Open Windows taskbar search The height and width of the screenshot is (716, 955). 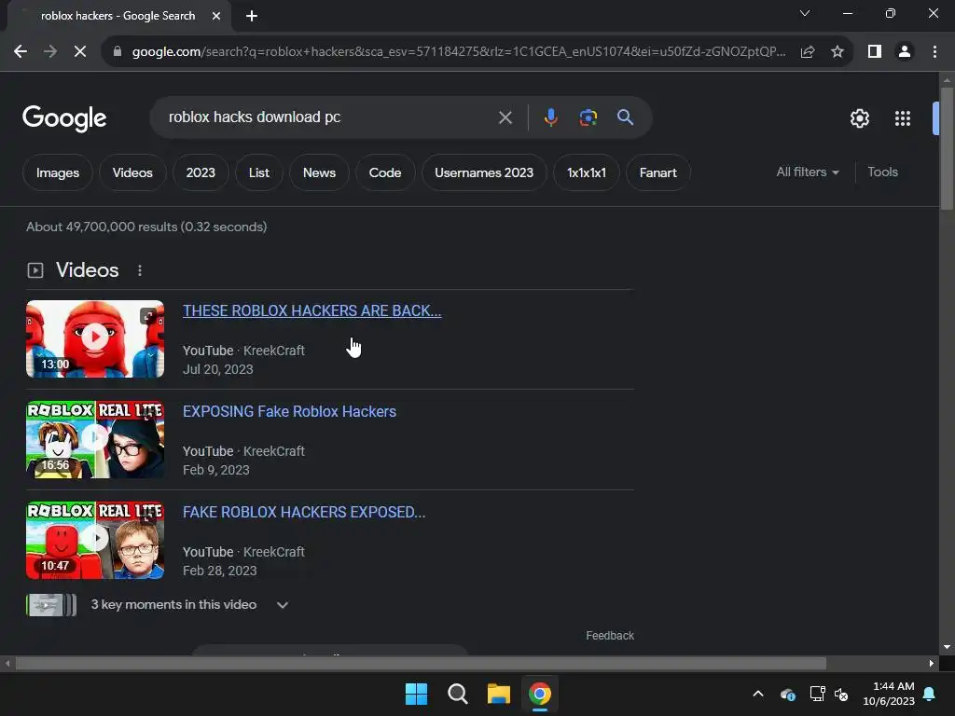click(457, 694)
